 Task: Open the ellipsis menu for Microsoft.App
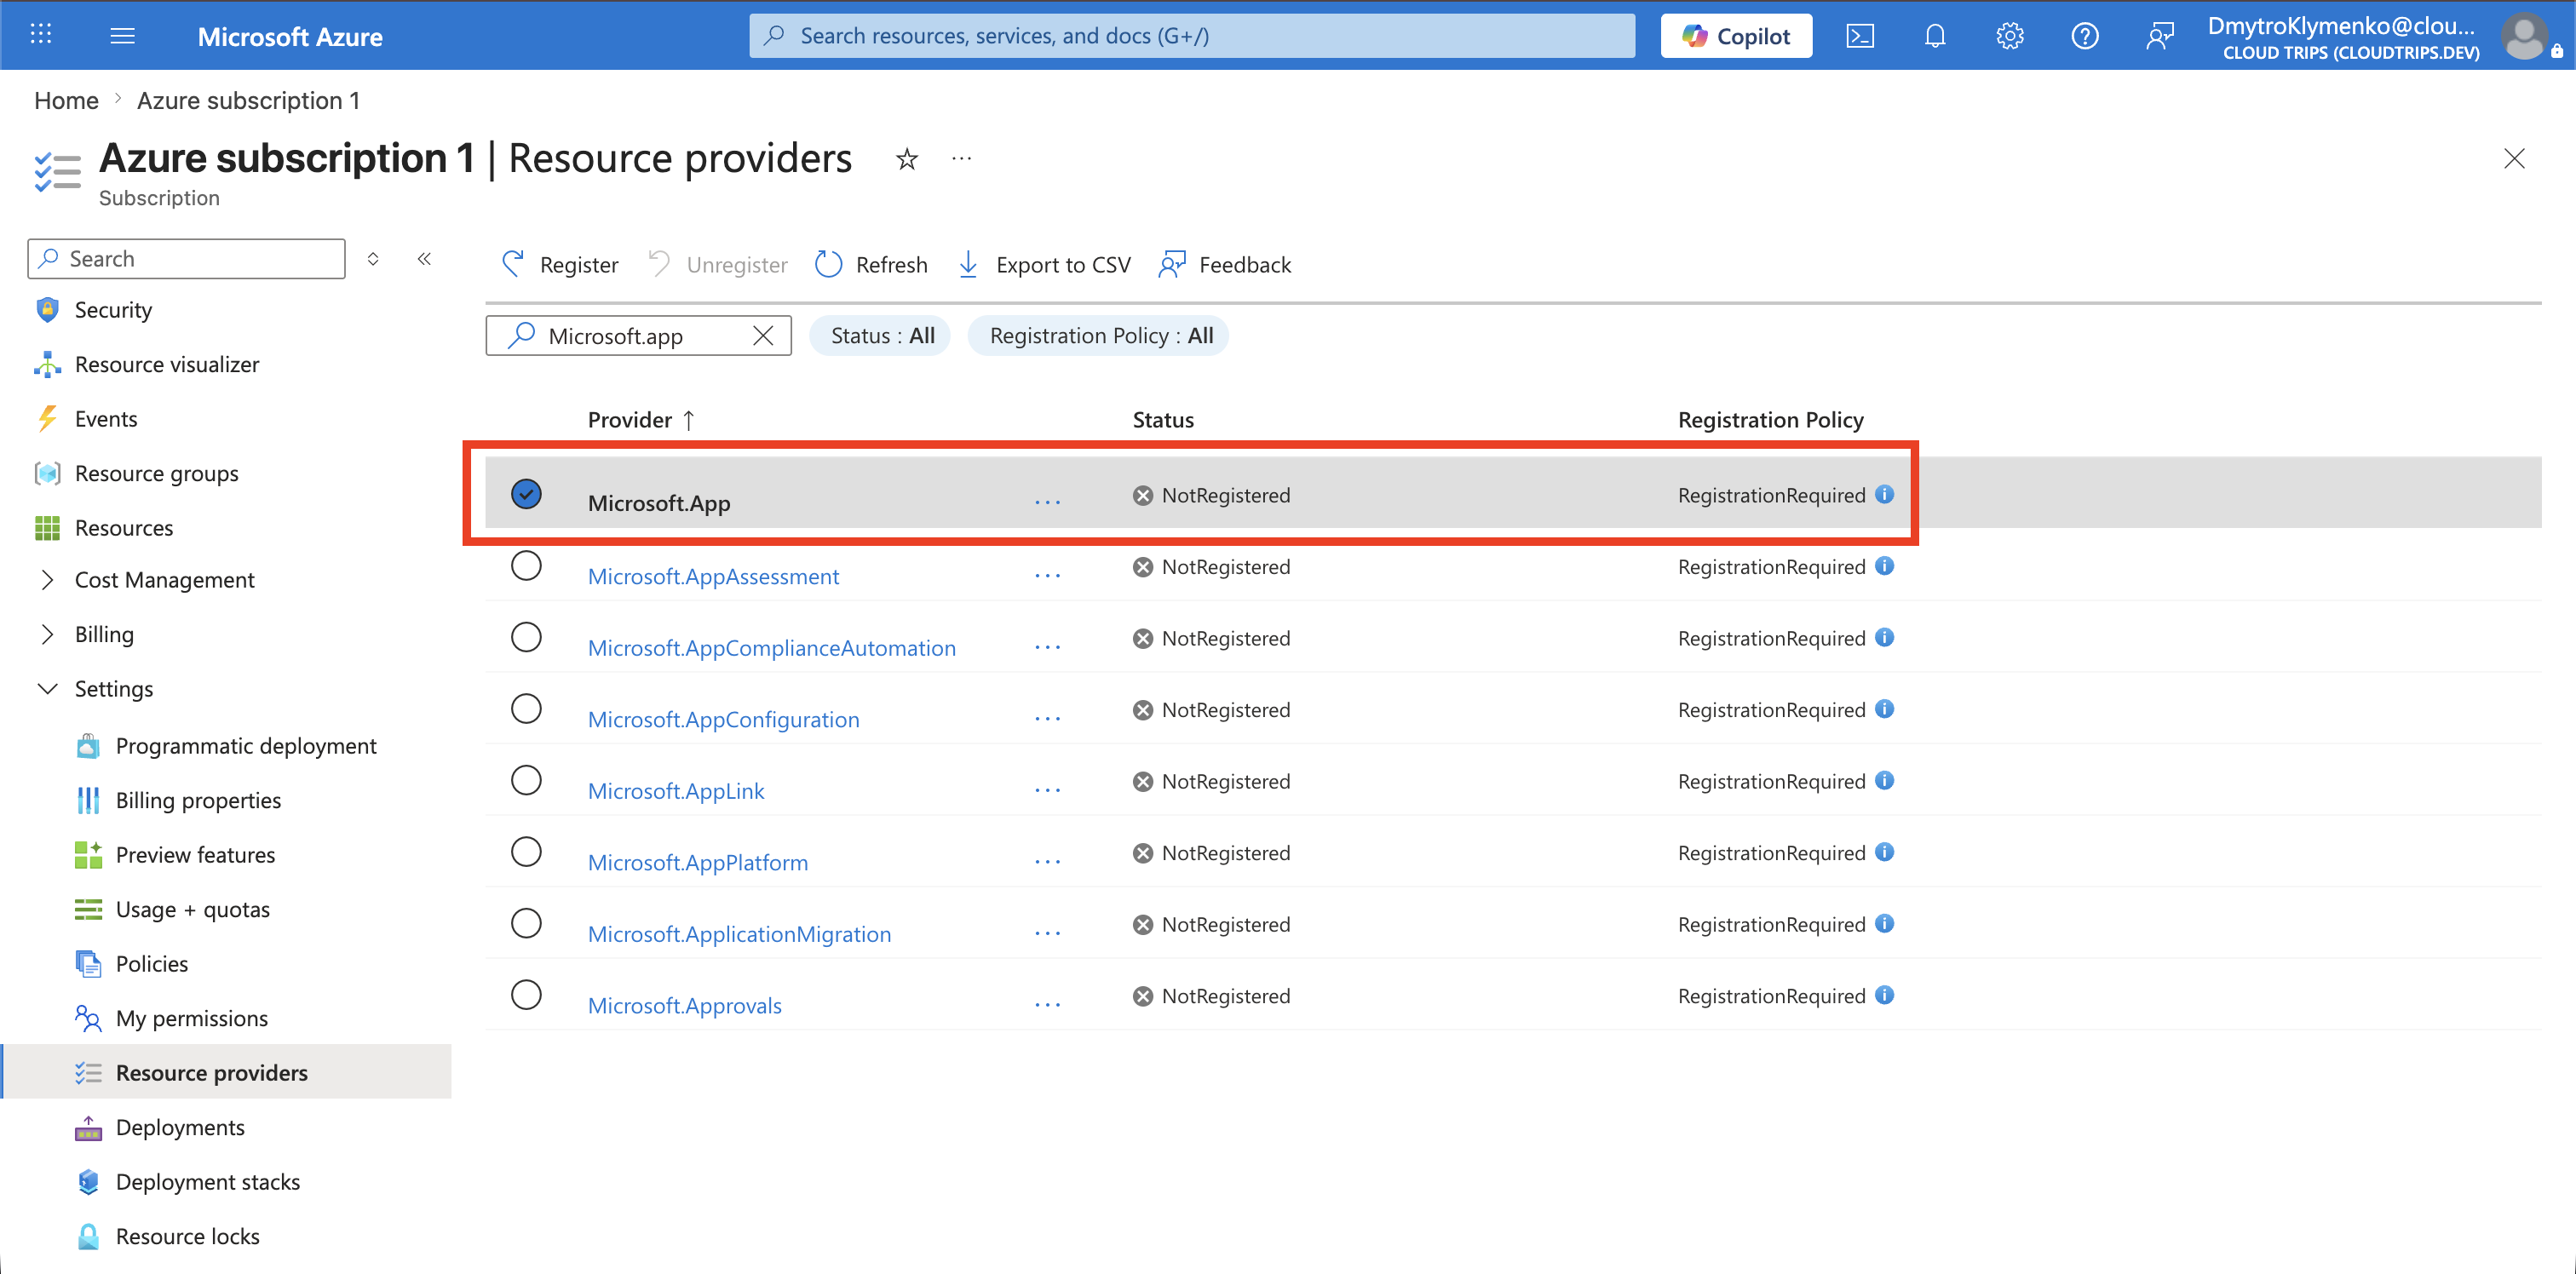(x=1047, y=502)
